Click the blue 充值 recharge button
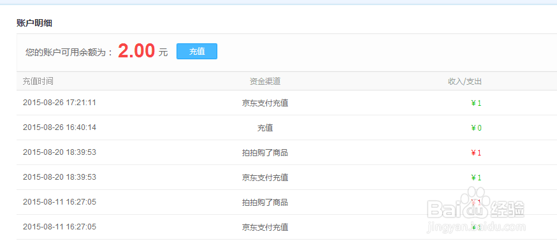 197,52
